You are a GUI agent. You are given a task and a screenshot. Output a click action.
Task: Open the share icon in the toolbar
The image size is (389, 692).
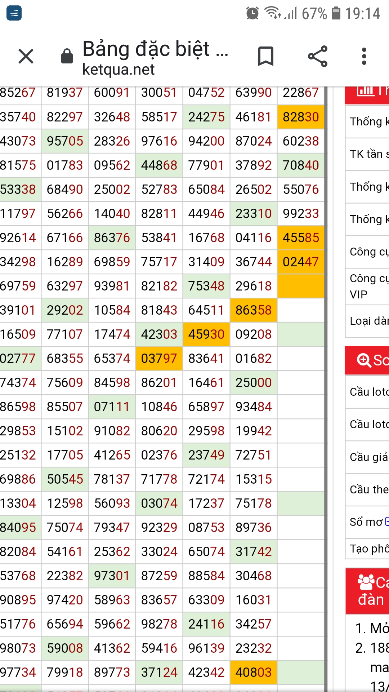pyautogui.click(x=318, y=57)
